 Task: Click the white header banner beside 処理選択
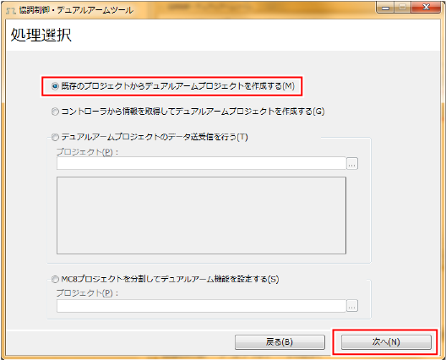pyautogui.click(x=255, y=35)
